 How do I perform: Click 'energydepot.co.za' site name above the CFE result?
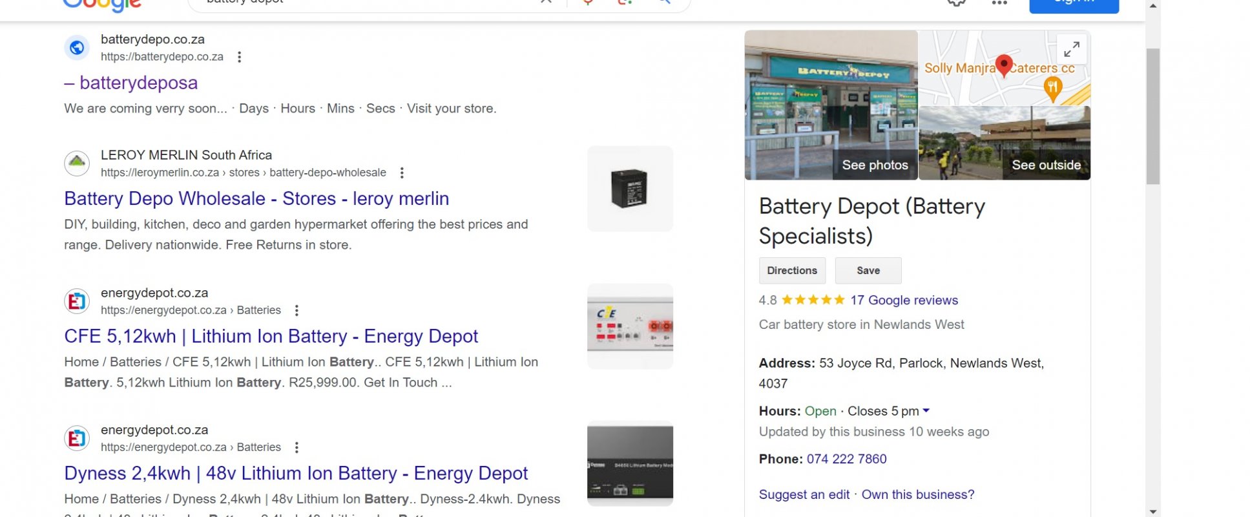click(x=154, y=293)
